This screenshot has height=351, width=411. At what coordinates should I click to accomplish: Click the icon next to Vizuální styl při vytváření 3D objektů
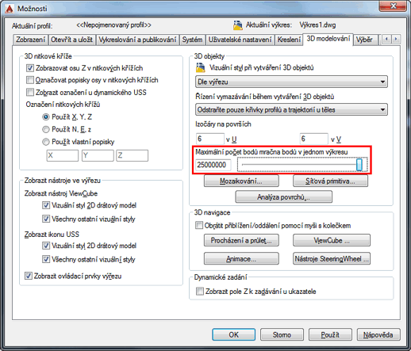point(201,68)
